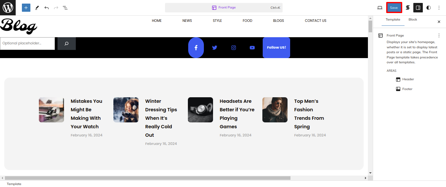Screen dimensions: 446x187
Task: Click the Follow US! button
Action: (x=276, y=48)
